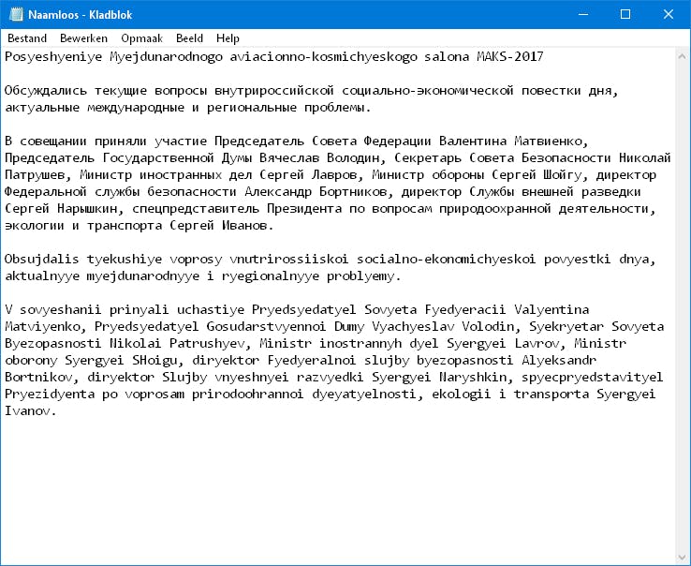
Task: Click the scrollbar up arrow
Action: pyautogui.click(x=682, y=56)
